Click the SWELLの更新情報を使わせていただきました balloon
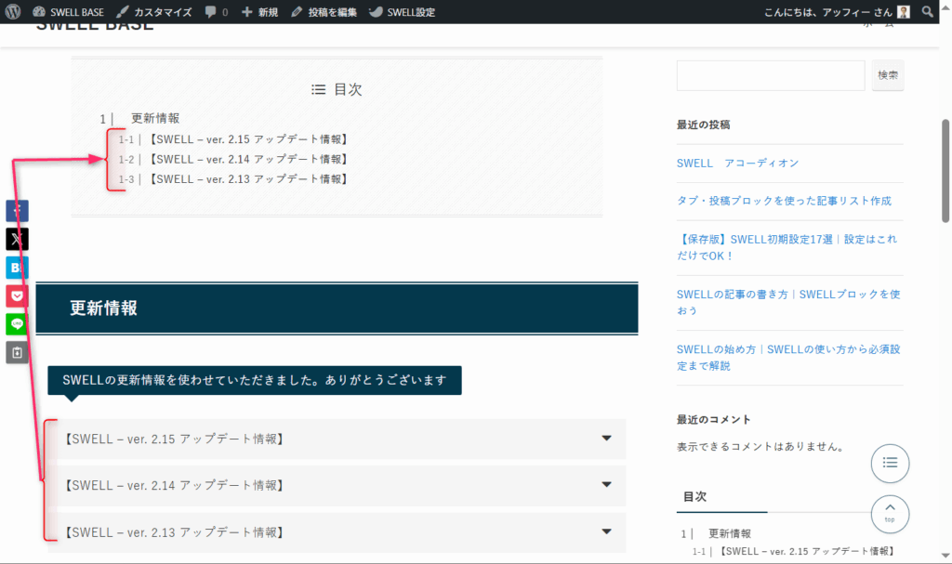 (255, 381)
